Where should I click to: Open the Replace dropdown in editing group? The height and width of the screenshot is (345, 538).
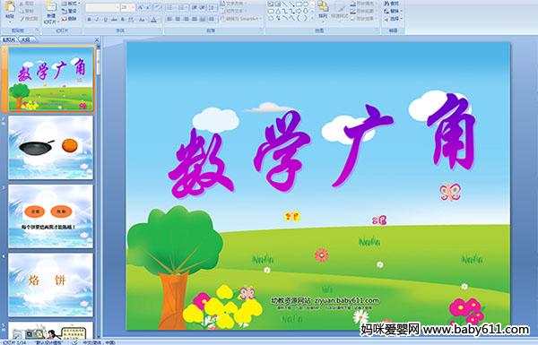(x=393, y=11)
